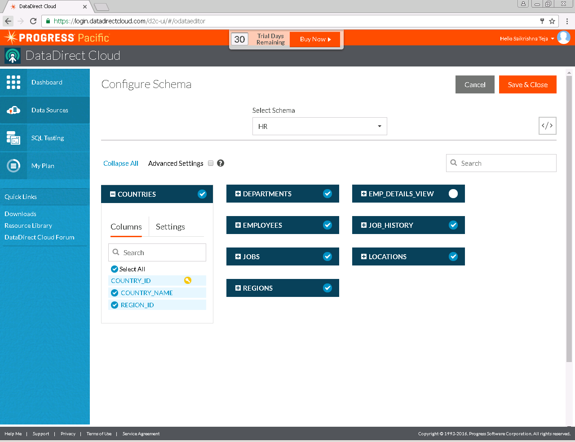
Task: Click the COUNTRY_ID primary key icon
Action: pos(188,280)
